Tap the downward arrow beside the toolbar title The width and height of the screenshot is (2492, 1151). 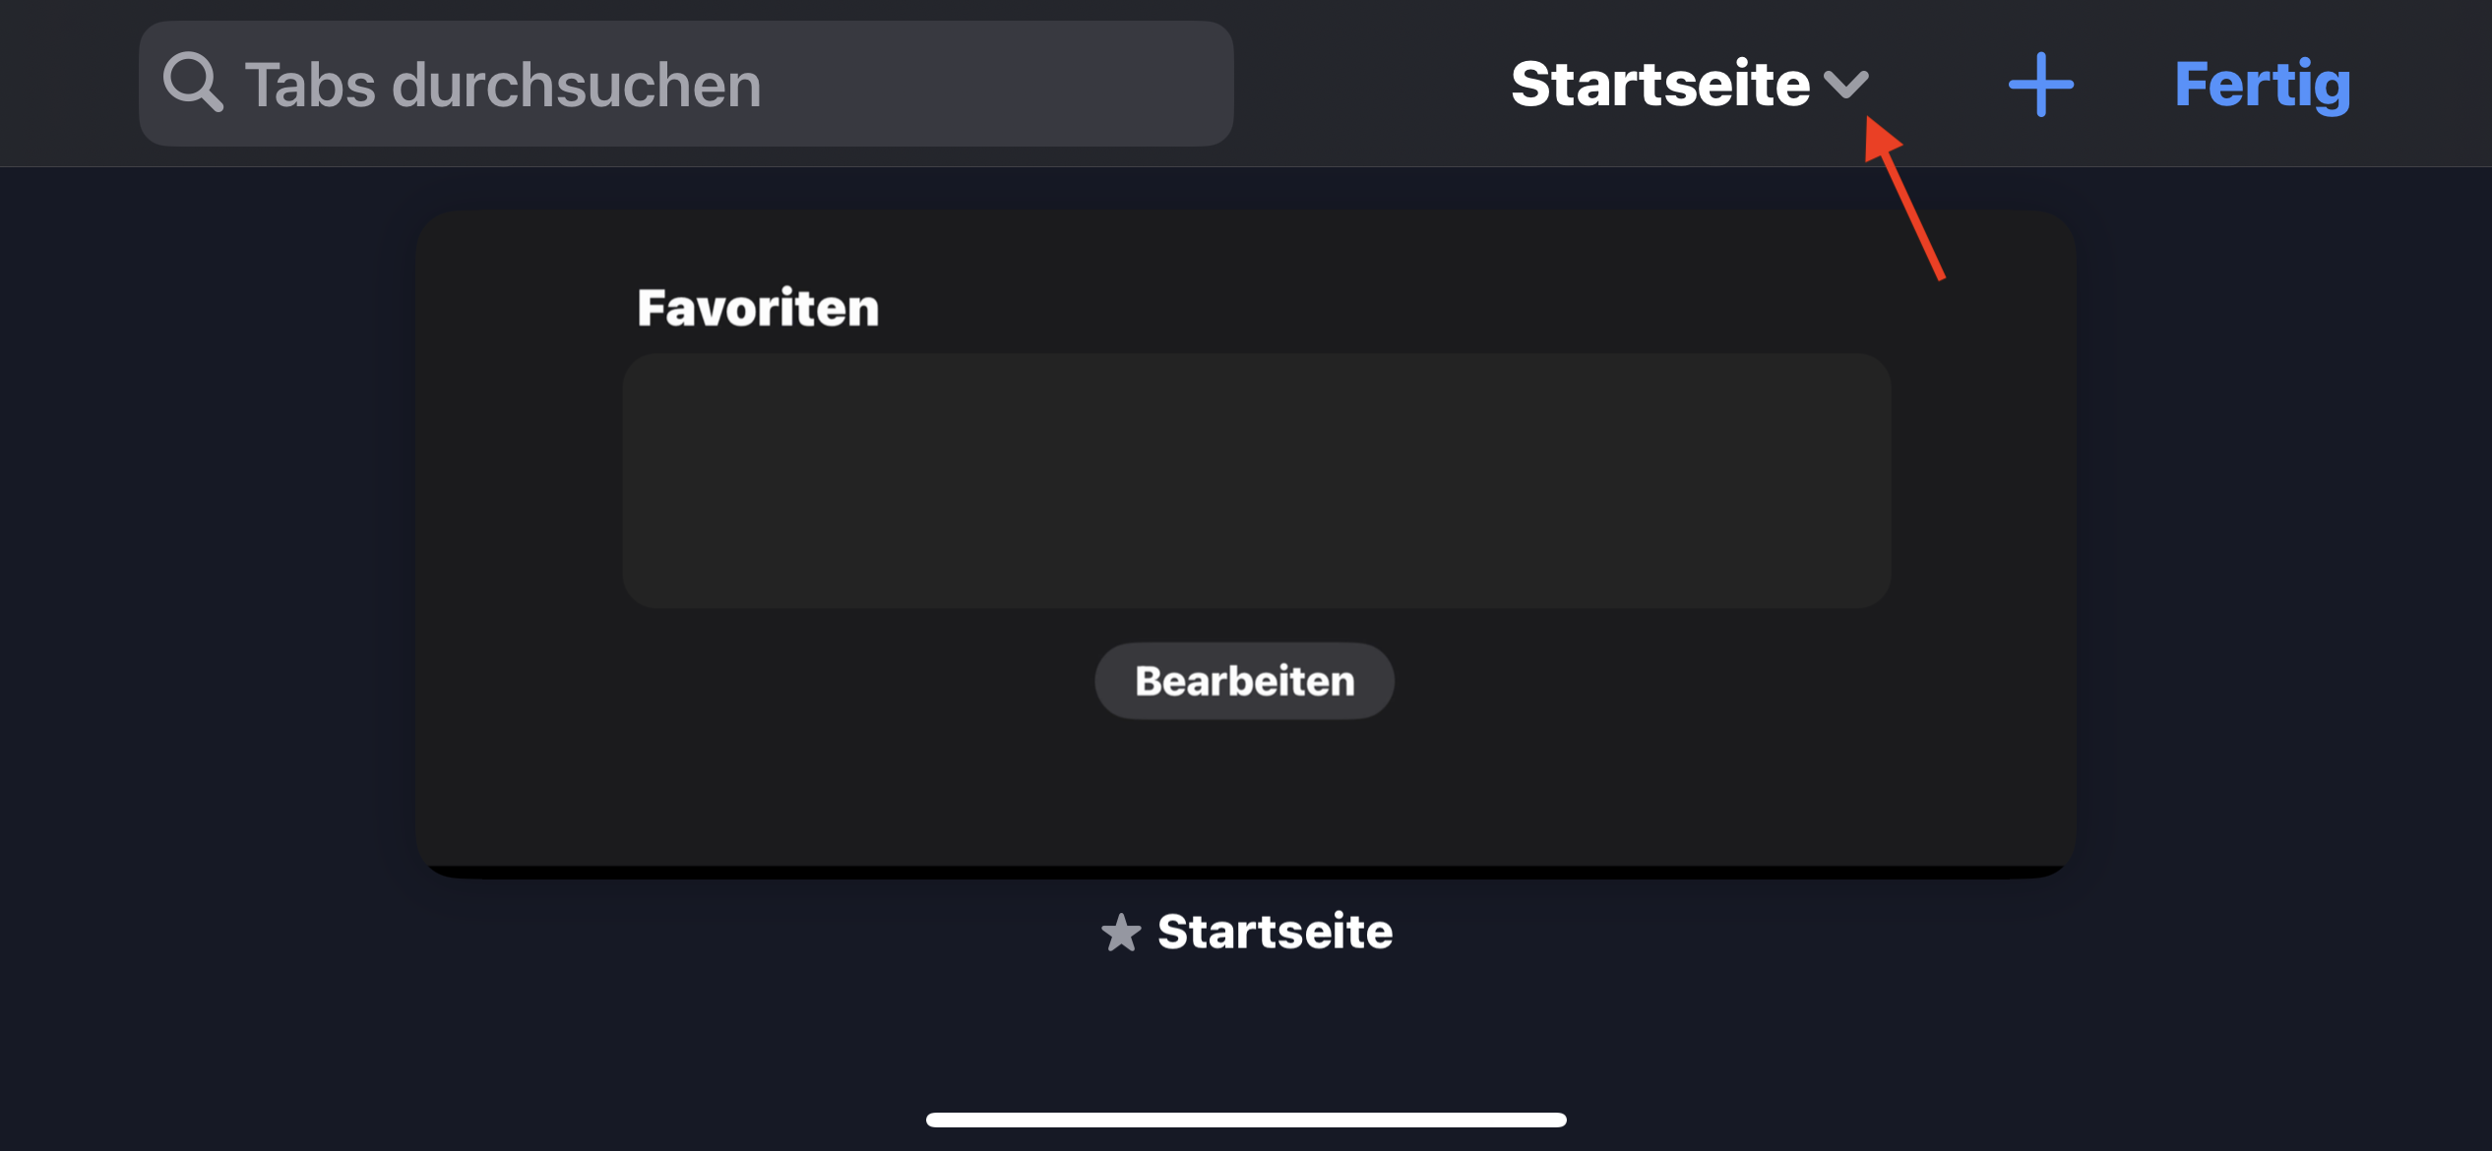coord(1845,85)
